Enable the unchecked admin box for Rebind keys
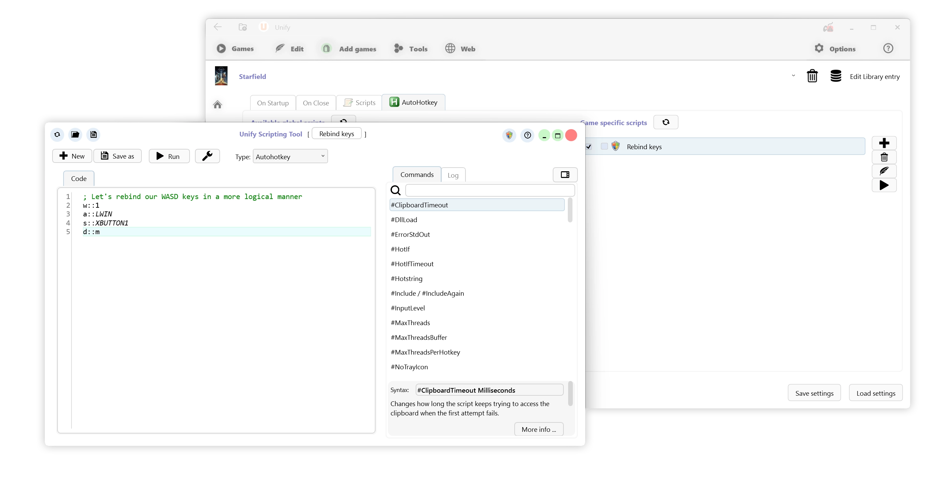The height and width of the screenshot is (487, 947). pyautogui.click(x=604, y=147)
